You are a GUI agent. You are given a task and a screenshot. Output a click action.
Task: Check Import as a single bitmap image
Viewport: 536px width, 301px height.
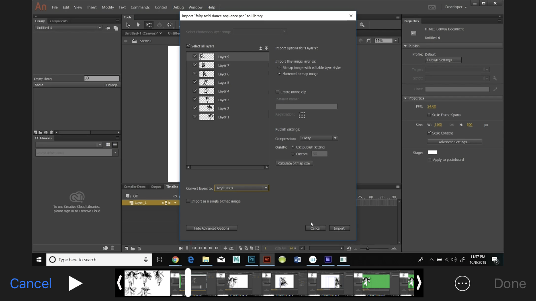coord(188,201)
